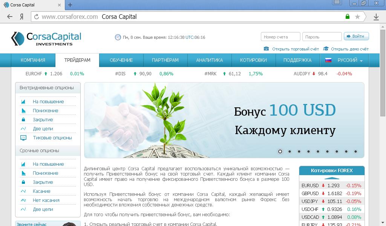The width and height of the screenshot is (386, 226).
Task: Select the fifth banner slide dot
Action: pyautogui.click(x=318, y=151)
